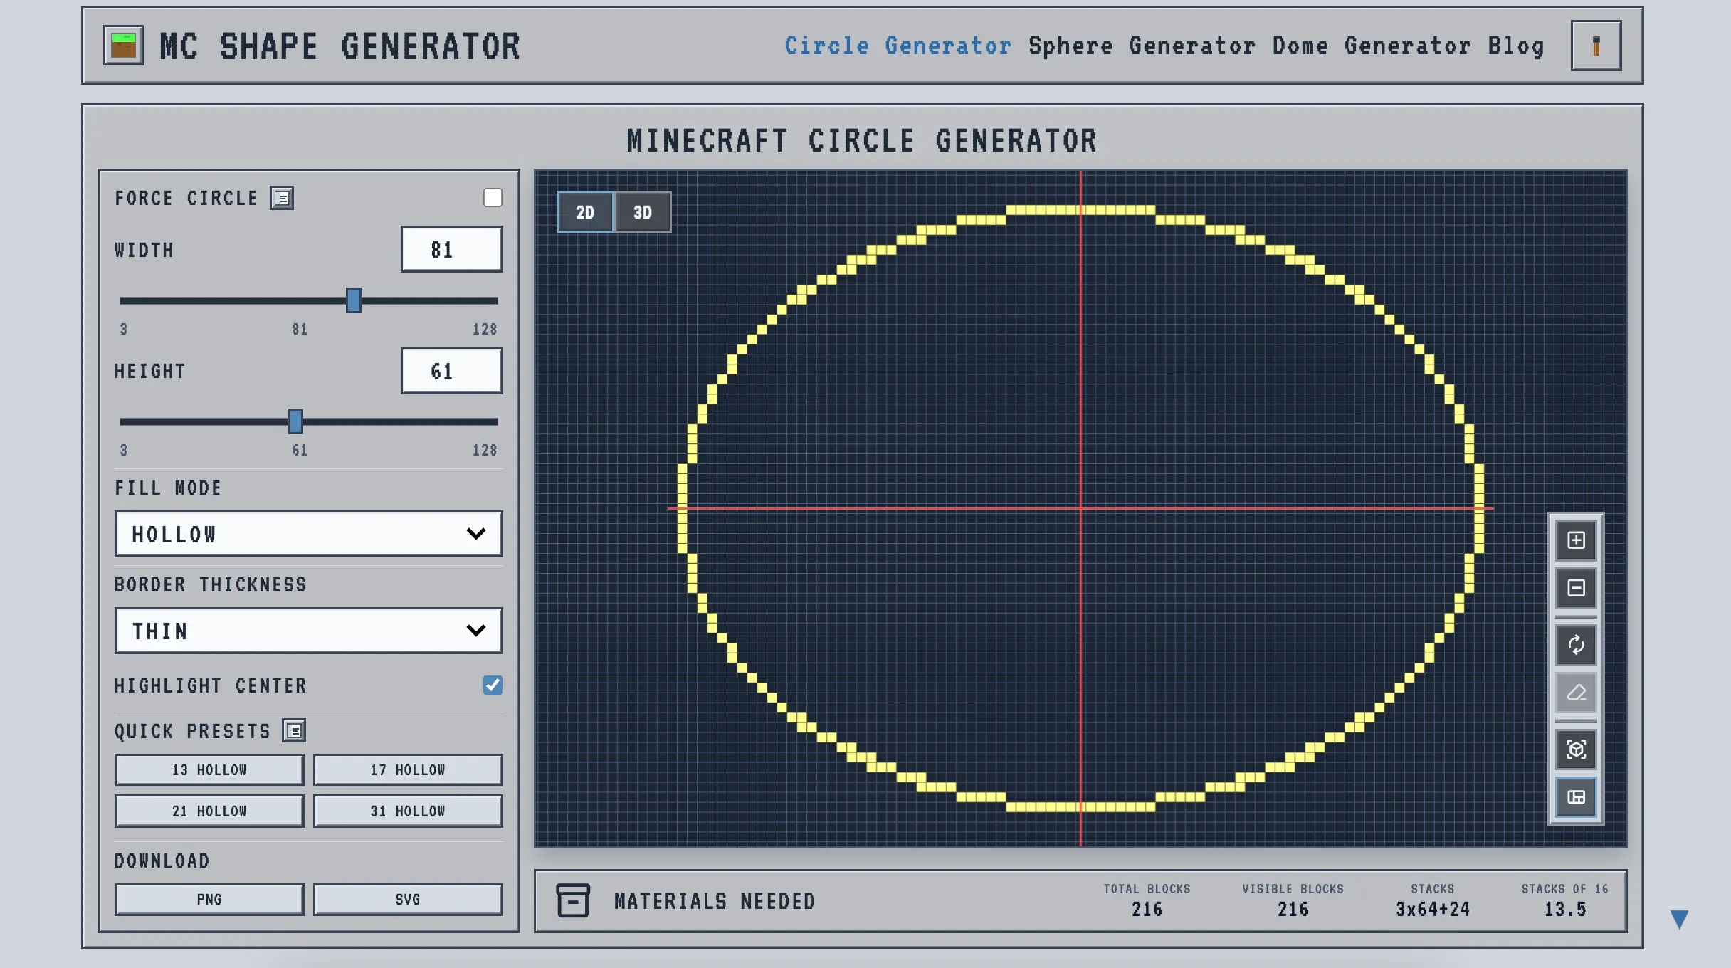The width and height of the screenshot is (1731, 968).
Task: Click the Width slider handle
Action: coord(354,300)
